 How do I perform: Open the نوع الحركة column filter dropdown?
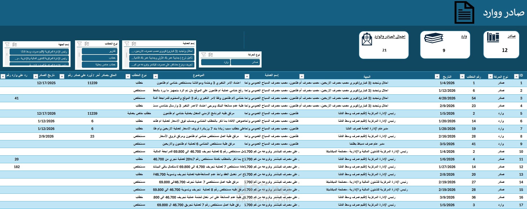click(490, 77)
